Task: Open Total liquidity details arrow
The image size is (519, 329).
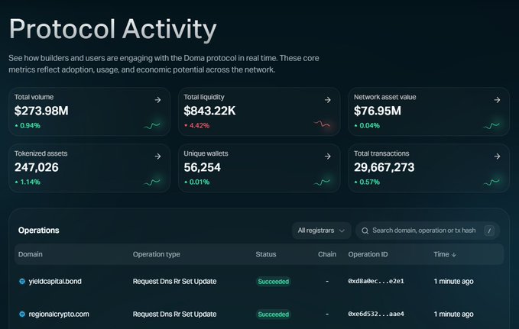Action: 328,100
